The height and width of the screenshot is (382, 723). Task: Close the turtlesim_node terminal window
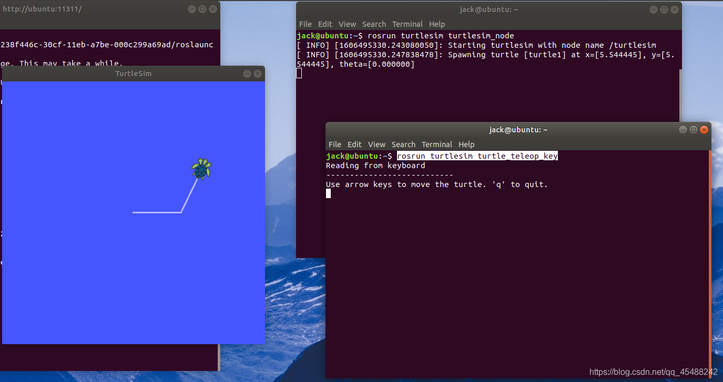click(x=675, y=9)
